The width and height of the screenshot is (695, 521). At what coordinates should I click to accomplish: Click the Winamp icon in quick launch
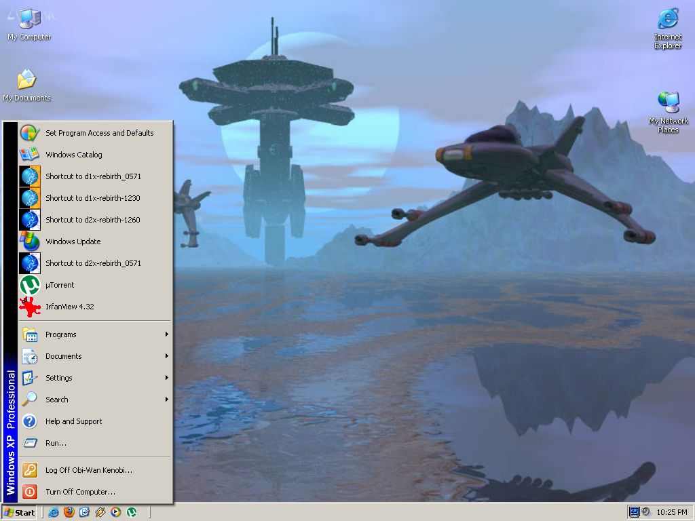[x=100, y=512]
